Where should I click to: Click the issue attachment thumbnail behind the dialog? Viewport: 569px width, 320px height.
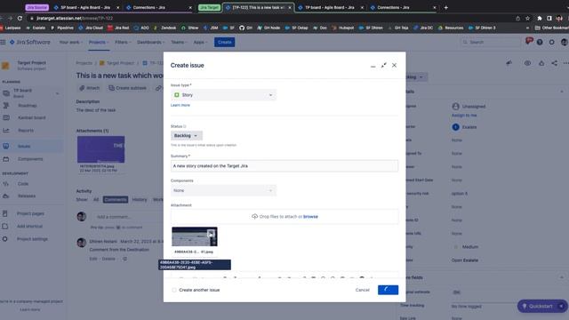tap(100, 149)
